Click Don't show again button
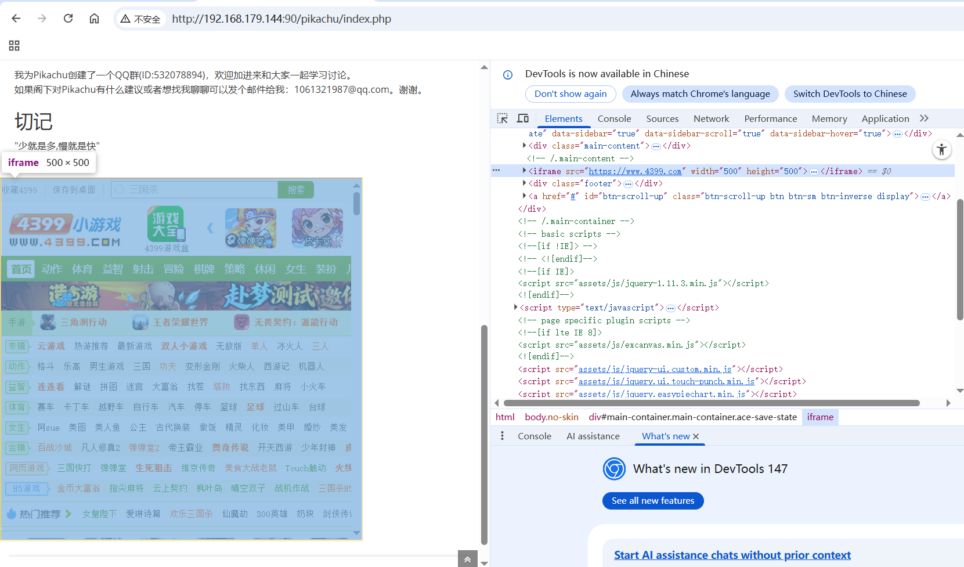 click(x=571, y=94)
